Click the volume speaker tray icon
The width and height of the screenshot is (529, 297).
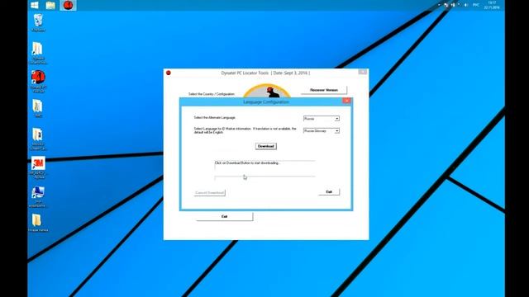pos(466,5)
